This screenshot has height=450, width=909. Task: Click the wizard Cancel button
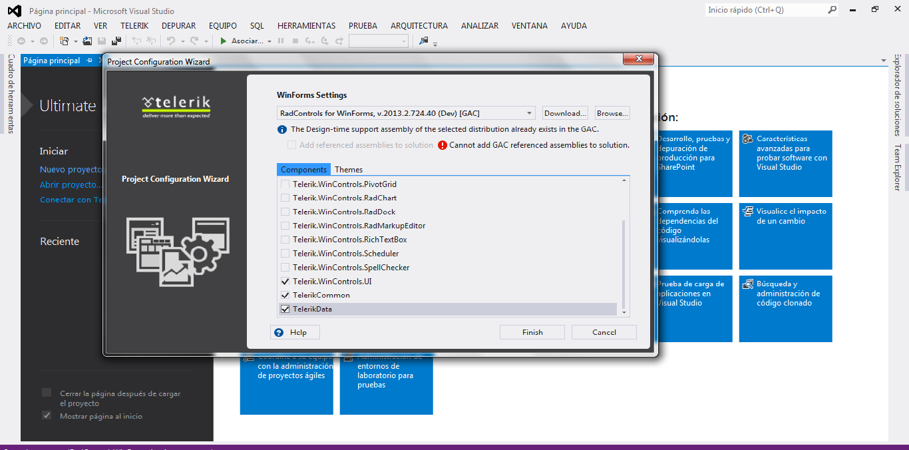tap(604, 332)
